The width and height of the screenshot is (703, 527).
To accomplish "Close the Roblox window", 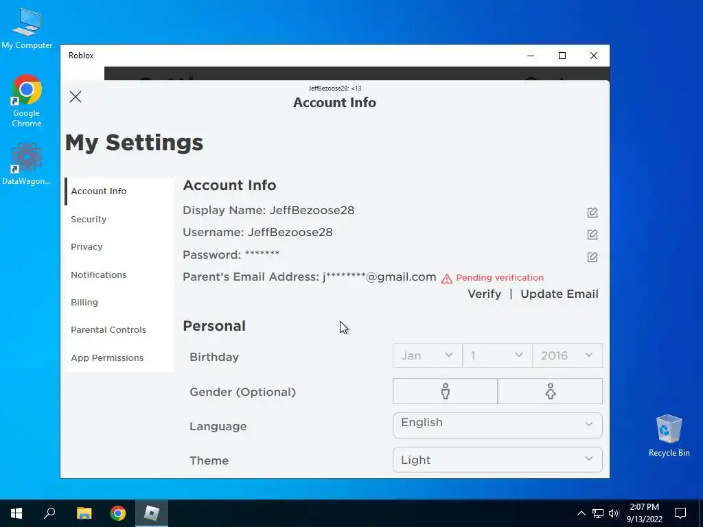I will [x=594, y=56].
